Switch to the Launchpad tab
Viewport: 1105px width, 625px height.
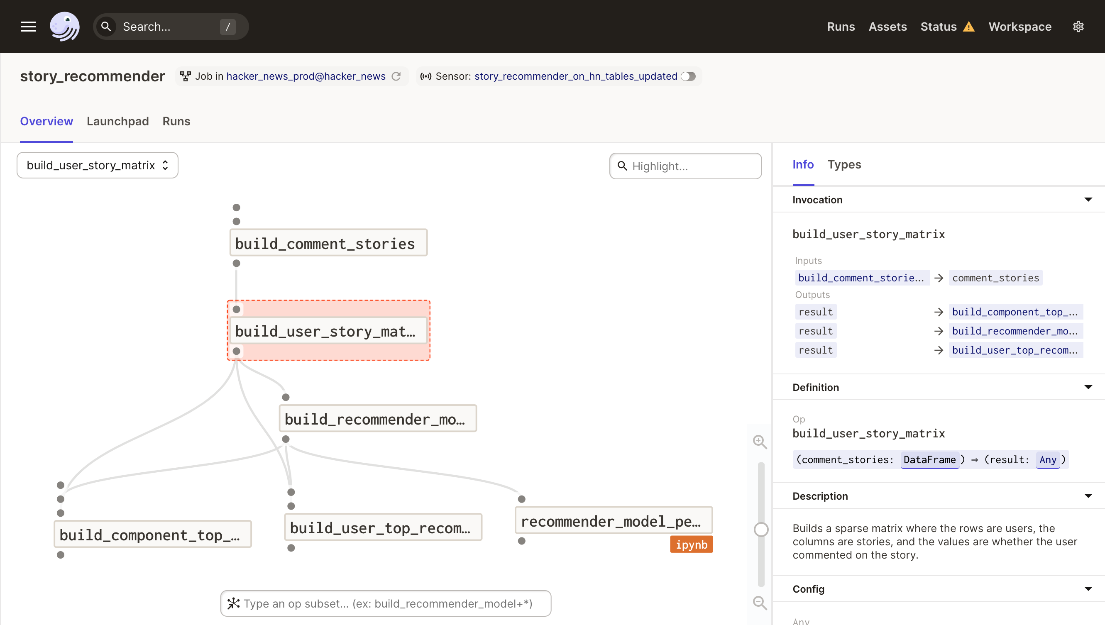(117, 122)
